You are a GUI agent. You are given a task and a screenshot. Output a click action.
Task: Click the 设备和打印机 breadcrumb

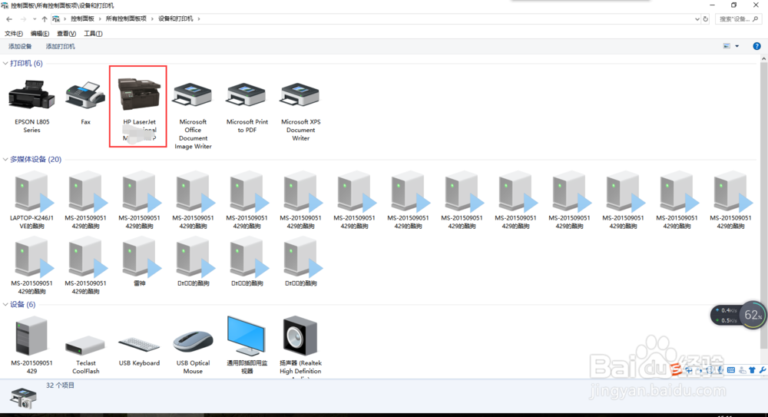175,18
